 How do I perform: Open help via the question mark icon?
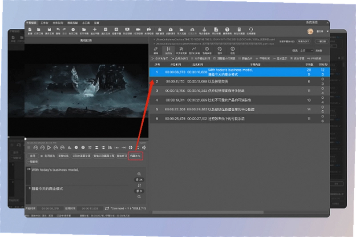click(227, 29)
